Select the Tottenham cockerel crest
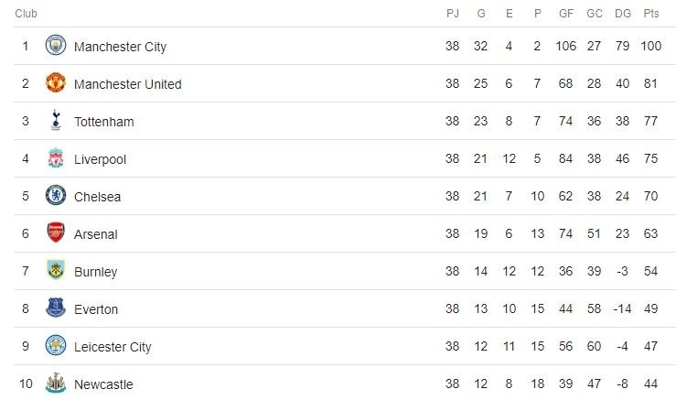The width and height of the screenshot is (676, 400). [56, 121]
